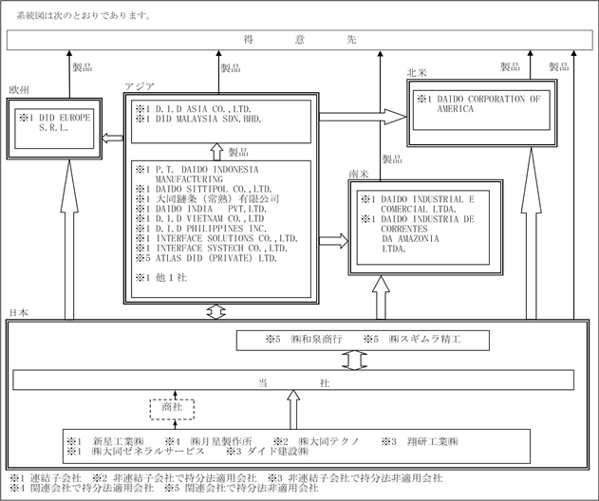Select the DID EUROPE S.R.L. entry
This screenshot has width=599, height=501.
click(x=55, y=123)
